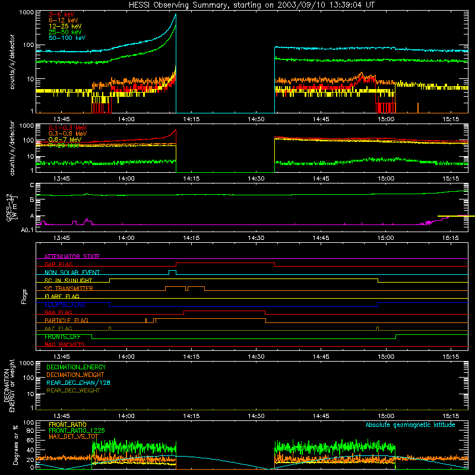The height and width of the screenshot is (475, 475).
Task: Select the 6-12 keV legend label
Action: [64, 20]
